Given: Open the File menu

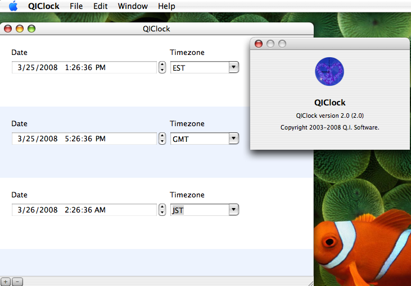Looking at the screenshot, I should pyautogui.click(x=76, y=6).
